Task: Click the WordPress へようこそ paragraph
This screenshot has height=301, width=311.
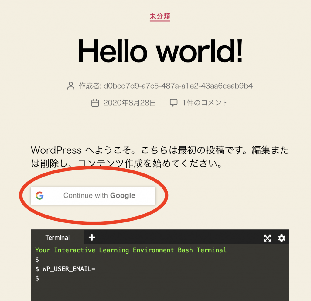Action: tap(160, 157)
